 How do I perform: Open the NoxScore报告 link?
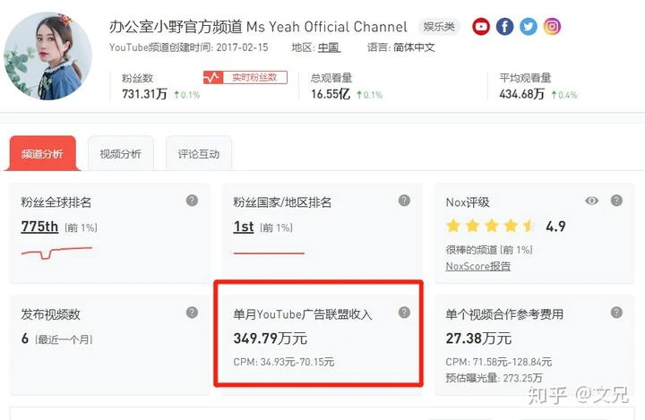[478, 266]
